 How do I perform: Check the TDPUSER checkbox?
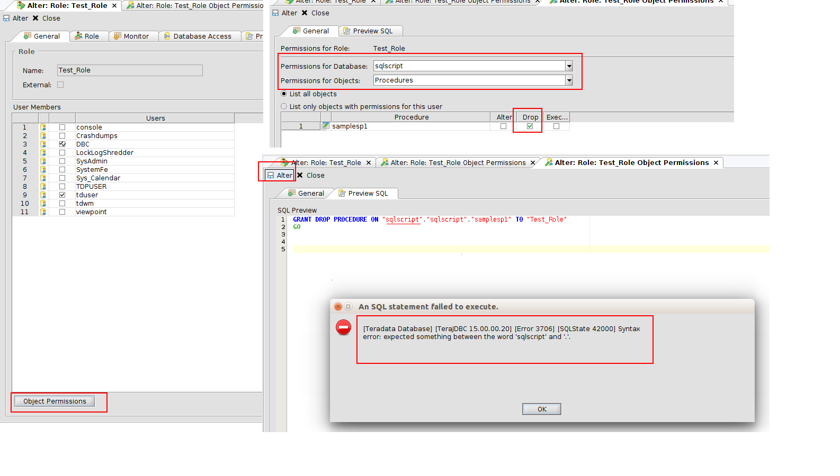(x=62, y=187)
